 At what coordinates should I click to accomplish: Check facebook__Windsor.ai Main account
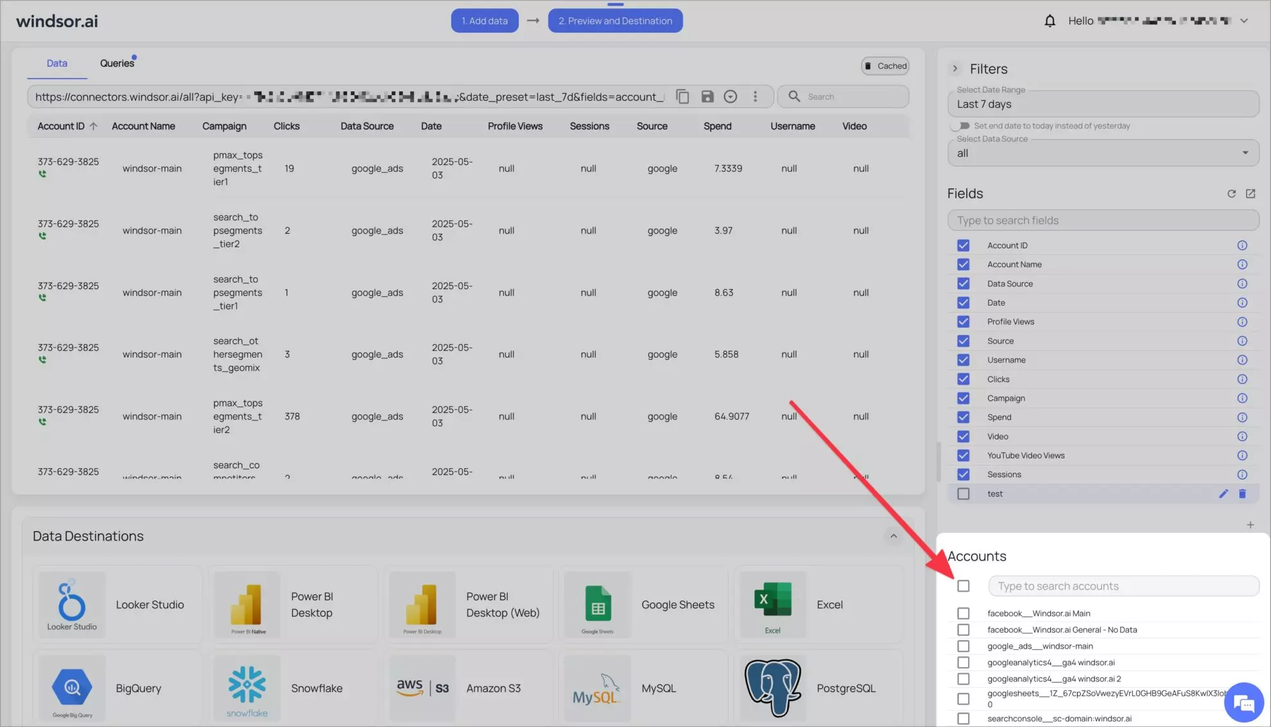click(963, 613)
